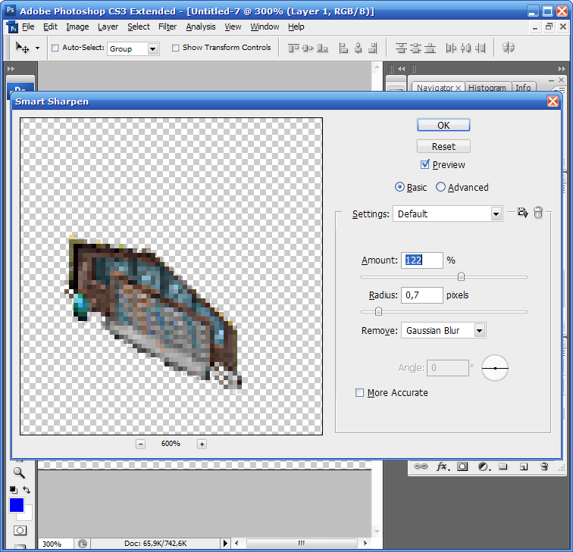The image size is (573, 552).
Task: Create new group folder icon
Action: [503, 466]
